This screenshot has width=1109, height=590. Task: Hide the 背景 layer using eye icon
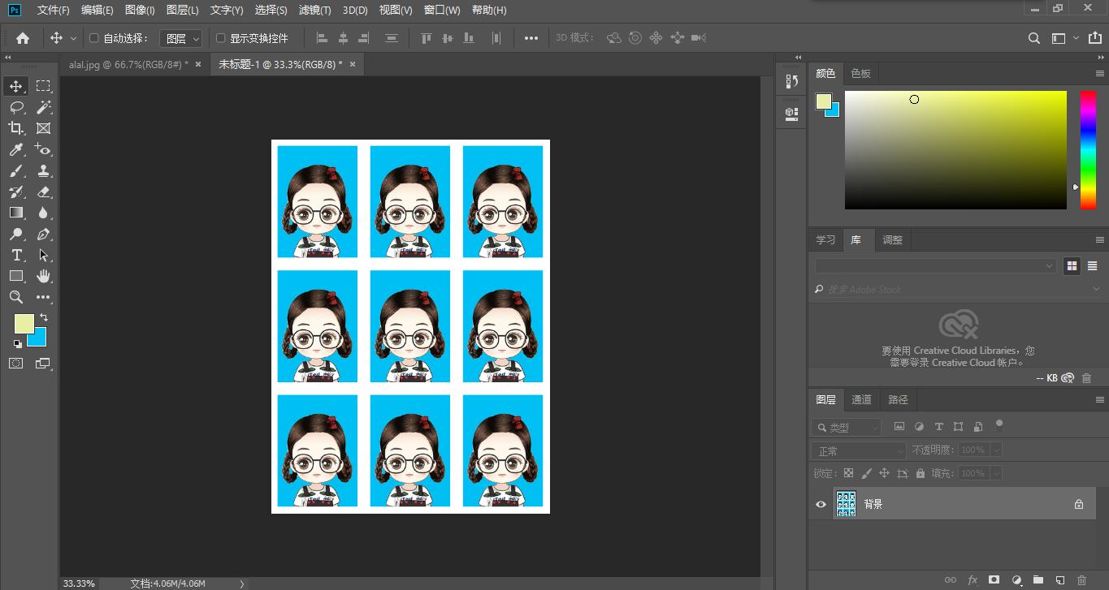pos(821,504)
